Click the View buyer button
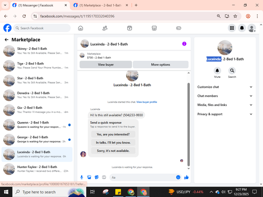This screenshot has height=197, width=263. (x=106, y=65)
